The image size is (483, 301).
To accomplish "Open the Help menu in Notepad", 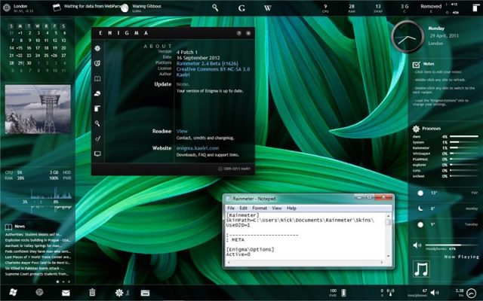I will pyautogui.click(x=291, y=208).
